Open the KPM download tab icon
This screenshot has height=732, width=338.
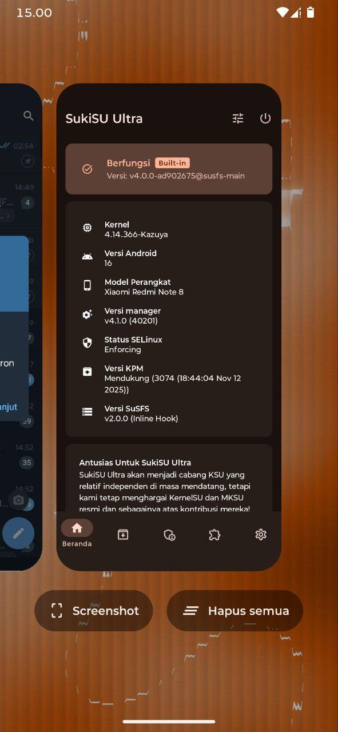(123, 535)
